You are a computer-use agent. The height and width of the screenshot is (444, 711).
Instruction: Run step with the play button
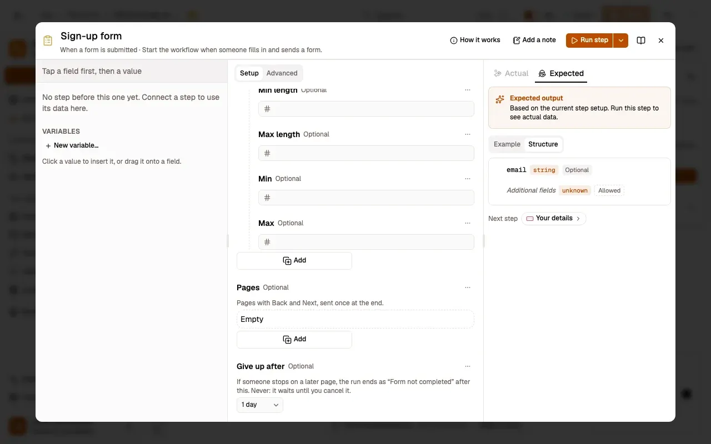coord(589,41)
